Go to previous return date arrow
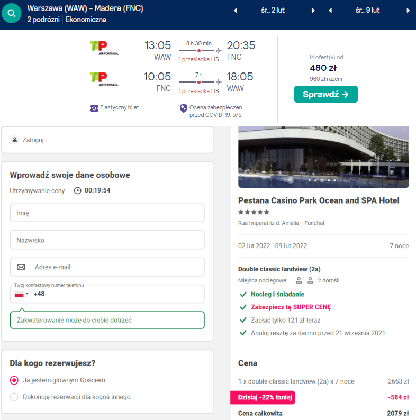 330,10
